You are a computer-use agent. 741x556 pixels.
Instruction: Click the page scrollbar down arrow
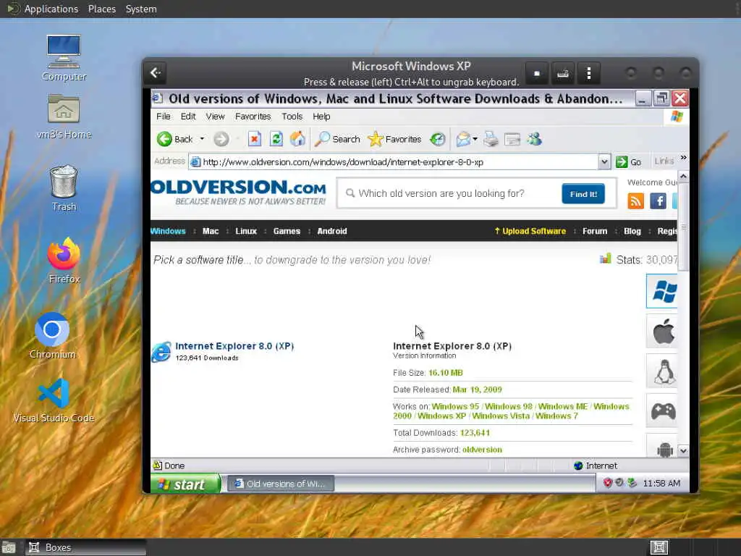pyautogui.click(x=683, y=451)
